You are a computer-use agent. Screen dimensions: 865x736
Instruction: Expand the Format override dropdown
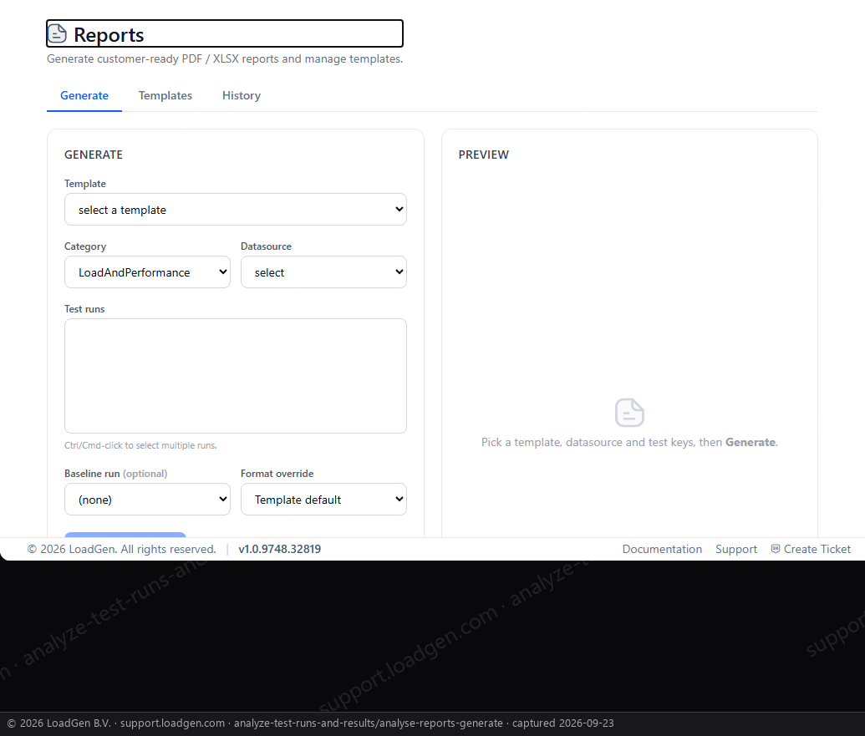coord(323,499)
